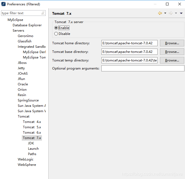Open the back history dropdown arrow

tap(165, 13)
